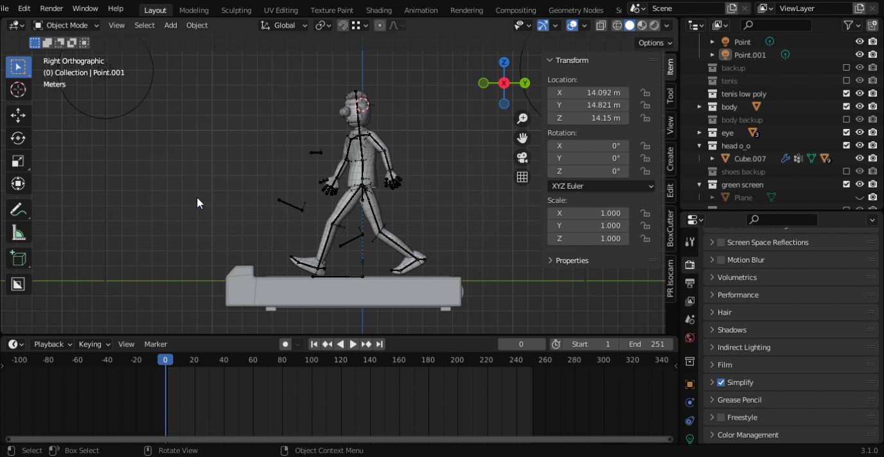Play the animation forward
Image resolution: width=884 pixels, height=457 pixels.
(x=353, y=344)
